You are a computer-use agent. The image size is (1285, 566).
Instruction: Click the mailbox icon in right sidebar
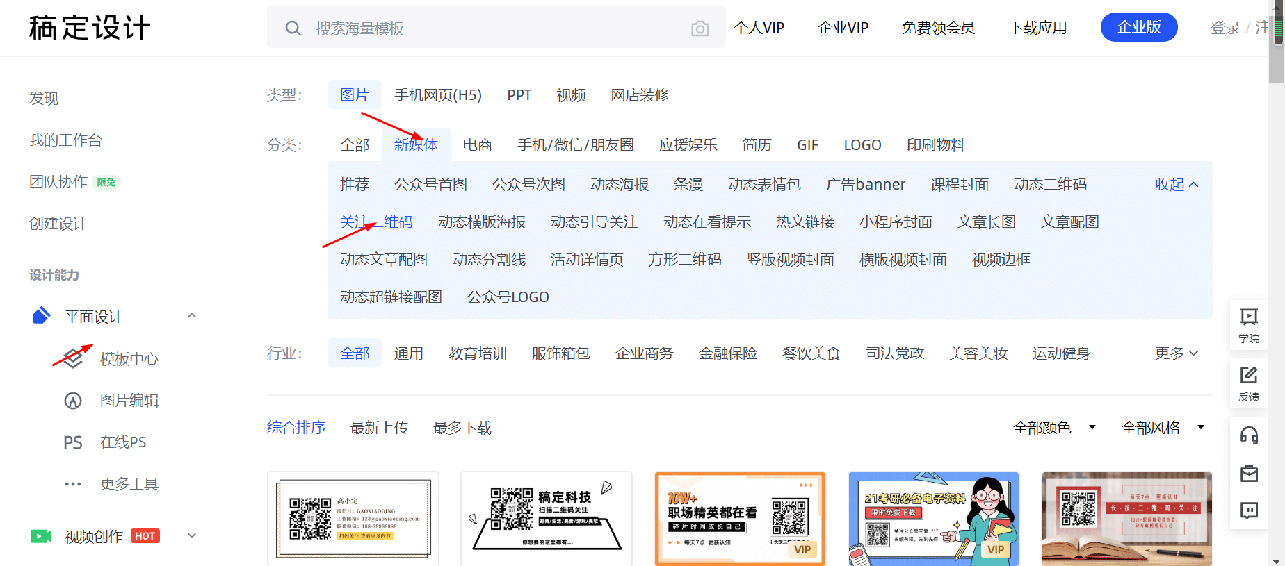pos(1249,474)
